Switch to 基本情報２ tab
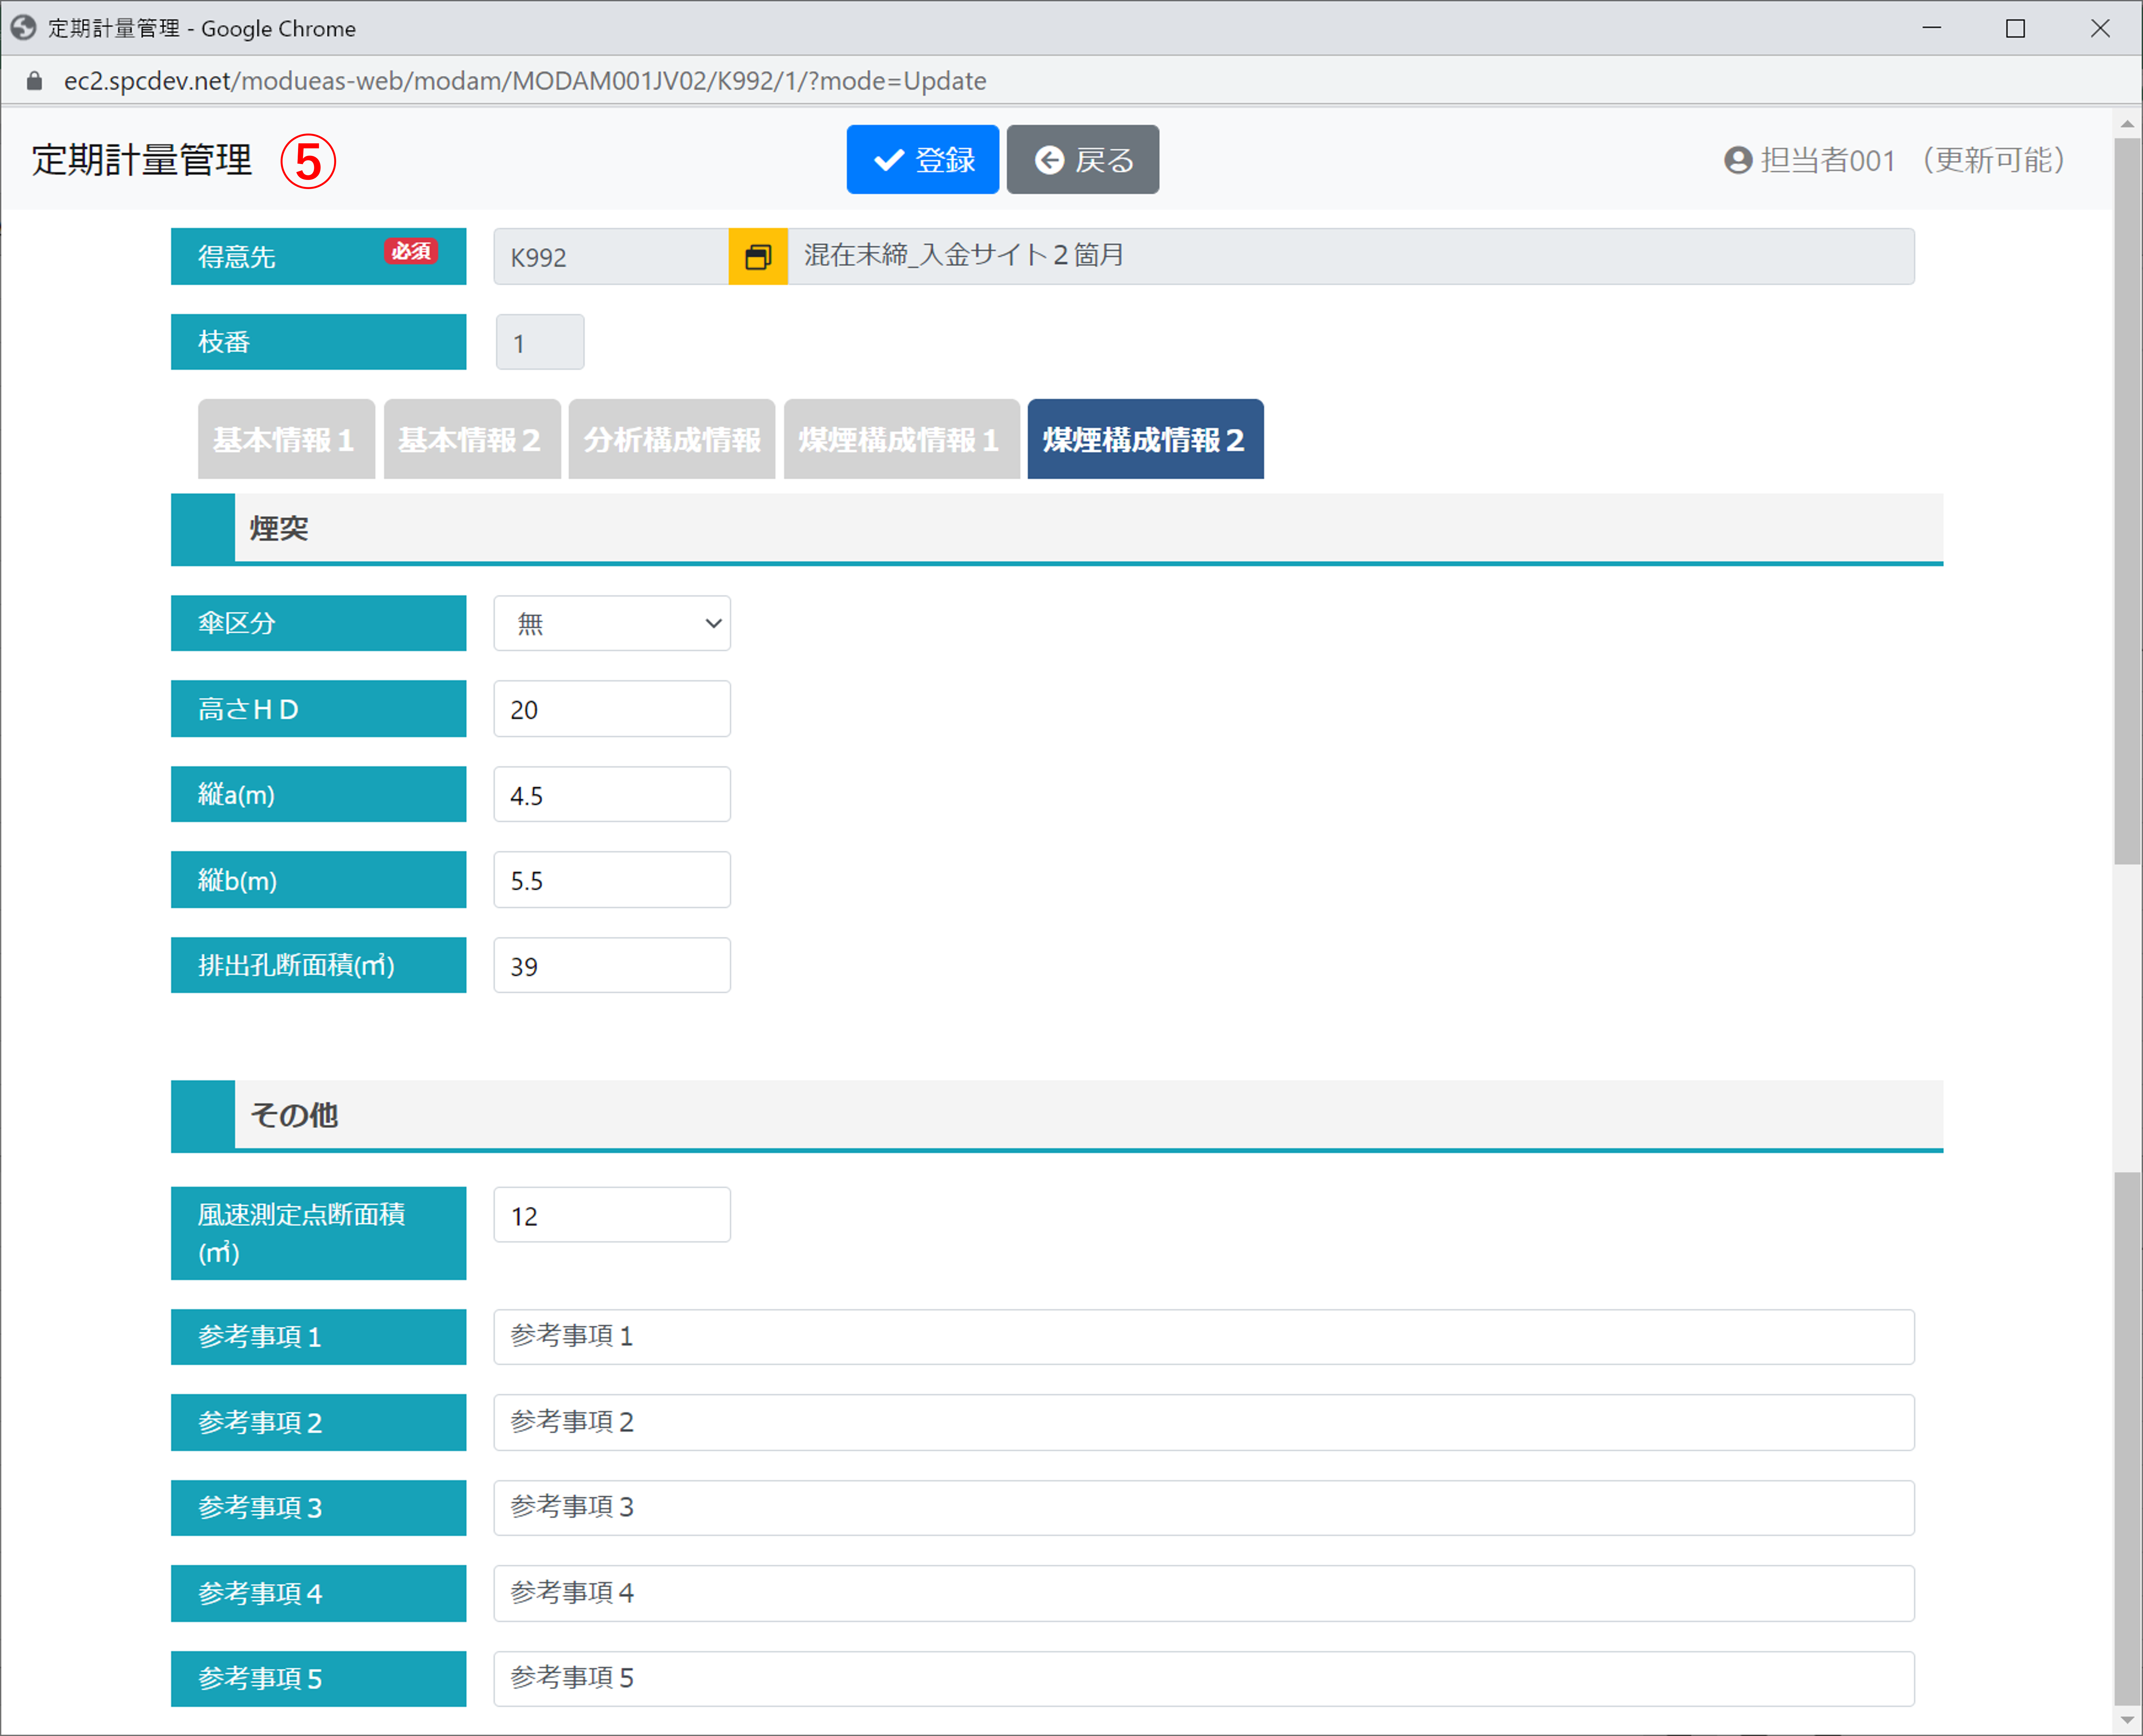 472,439
